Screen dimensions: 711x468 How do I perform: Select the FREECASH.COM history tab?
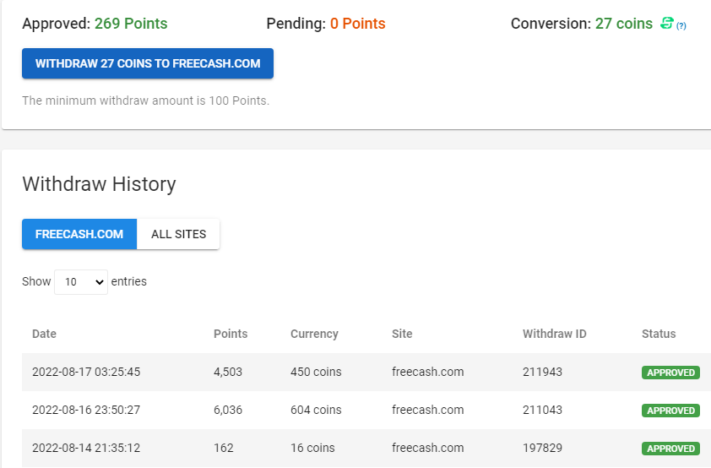tap(79, 234)
